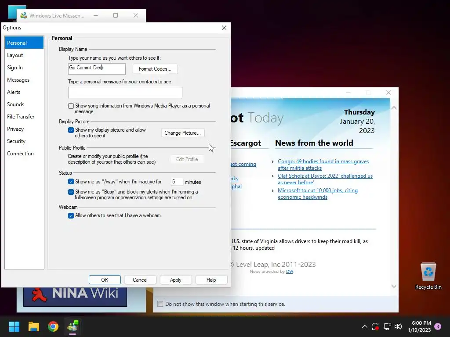Launch Google Chrome from the taskbar
The image size is (450, 337).
tap(53, 326)
